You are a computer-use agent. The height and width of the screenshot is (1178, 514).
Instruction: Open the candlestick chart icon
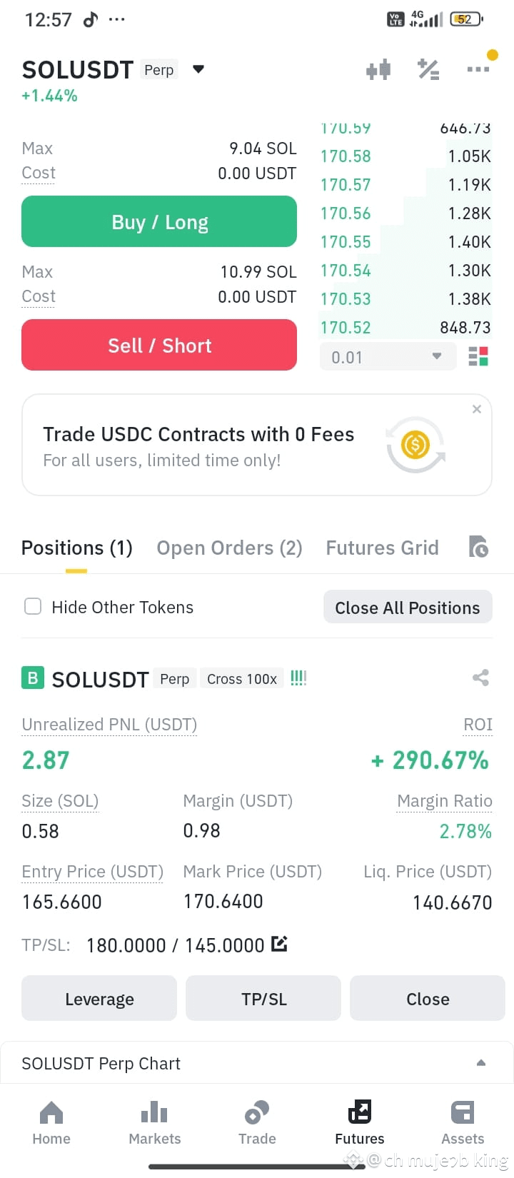pyautogui.click(x=378, y=69)
